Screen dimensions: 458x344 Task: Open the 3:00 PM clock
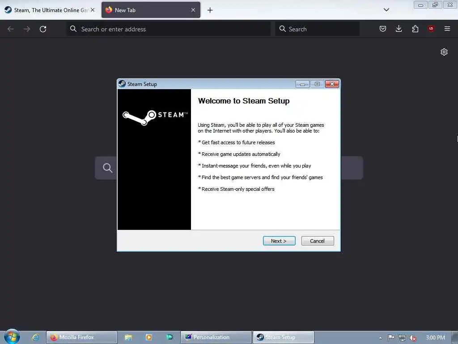pos(435,338)
